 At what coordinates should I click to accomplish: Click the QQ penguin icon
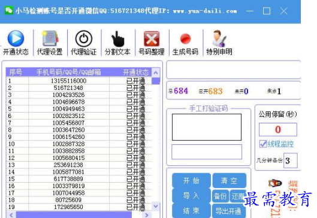pyautogui.click(x=275, y=183)
